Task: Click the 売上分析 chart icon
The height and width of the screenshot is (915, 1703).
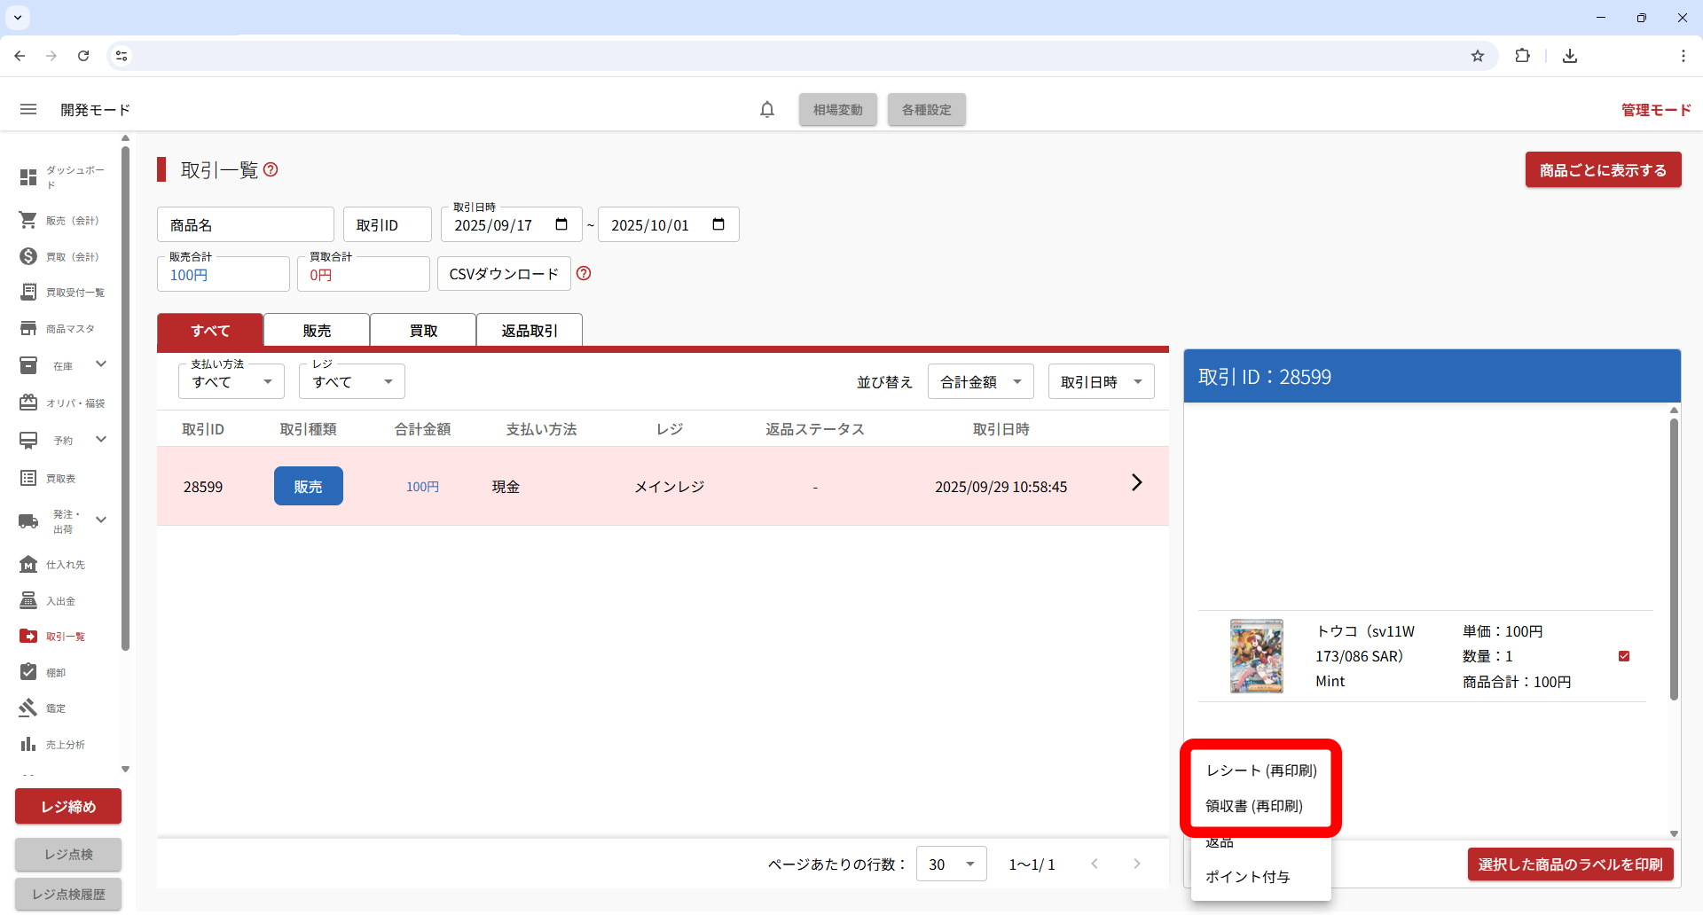Action: [28, 744]
